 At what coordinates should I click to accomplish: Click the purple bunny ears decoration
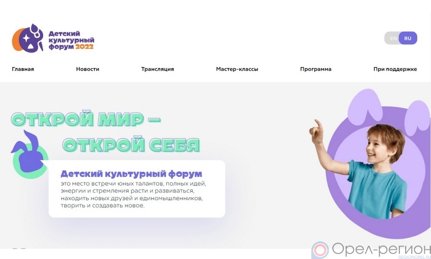[x=388, y=111]
